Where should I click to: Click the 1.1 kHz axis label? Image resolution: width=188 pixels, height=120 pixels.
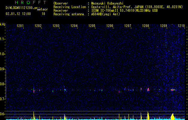coord(2,39)
